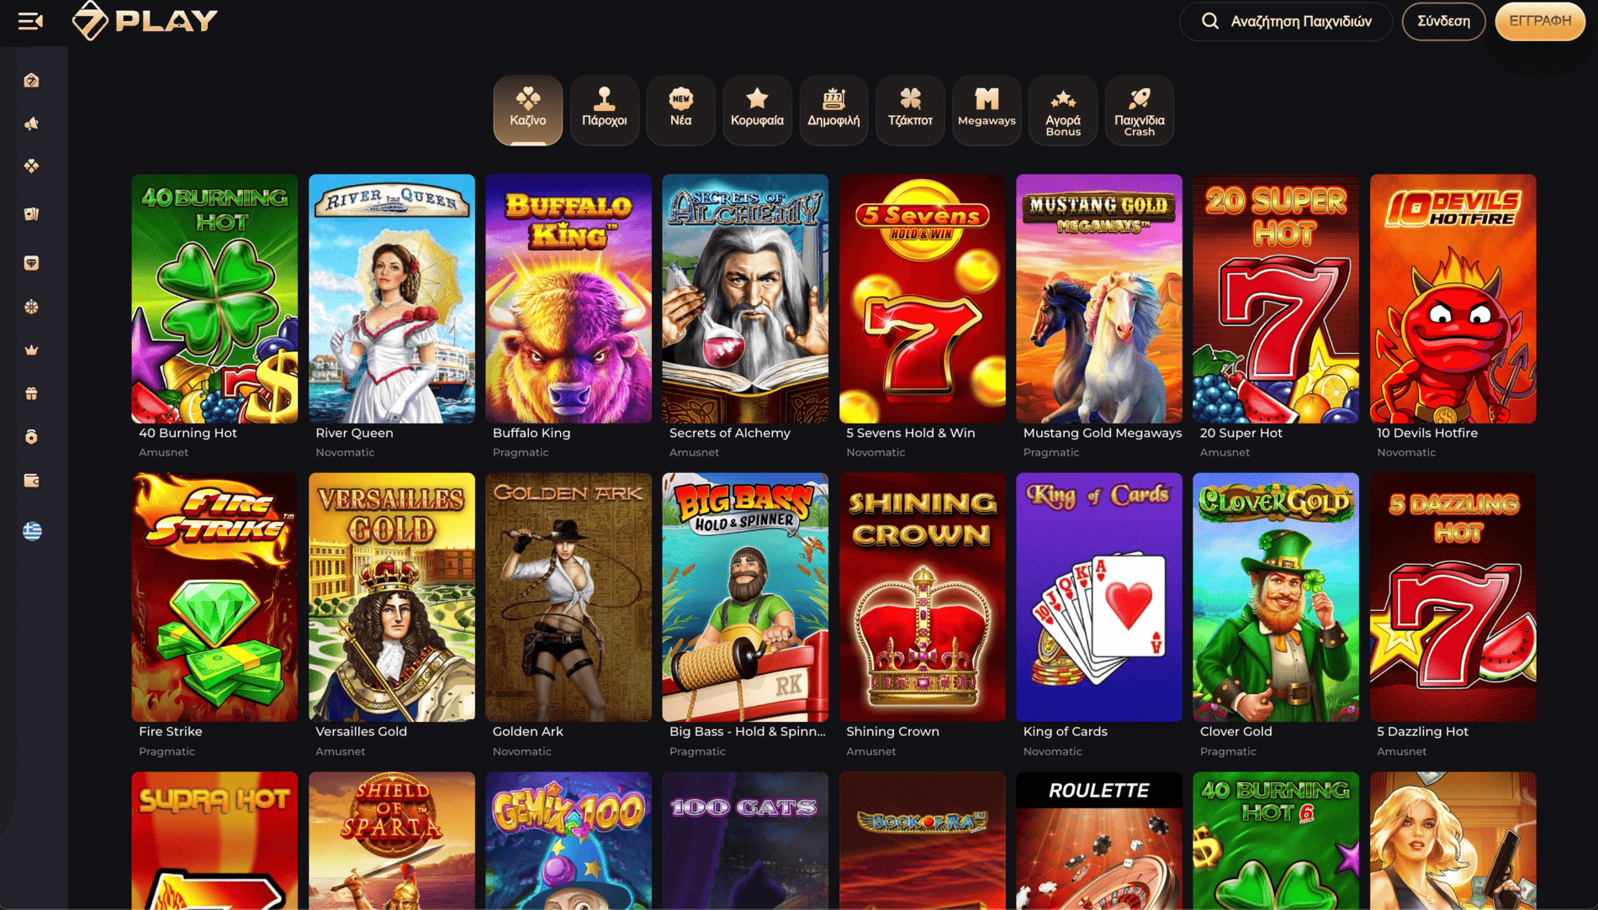
Task: Open the Clover Gold game thumbnail
Action: (x=1276, y=597)
